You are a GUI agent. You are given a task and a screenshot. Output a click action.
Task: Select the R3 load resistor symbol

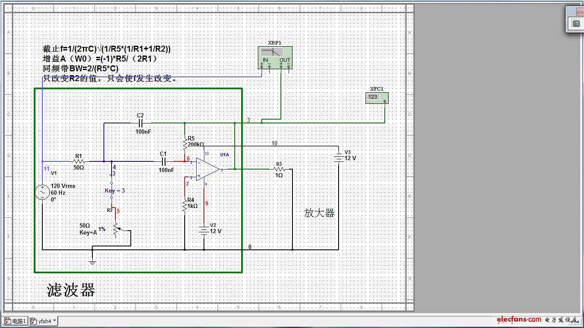(x=279, y=169)
